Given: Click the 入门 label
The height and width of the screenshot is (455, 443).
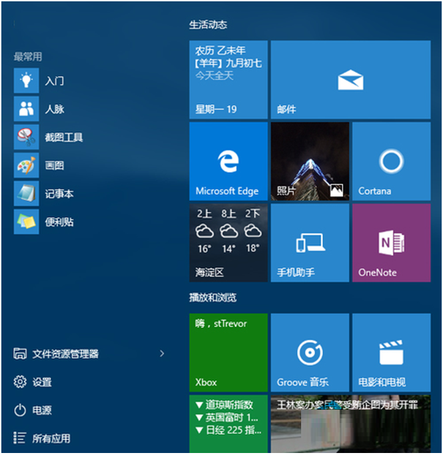Looking at the screenshot, I should pos(54,81).
